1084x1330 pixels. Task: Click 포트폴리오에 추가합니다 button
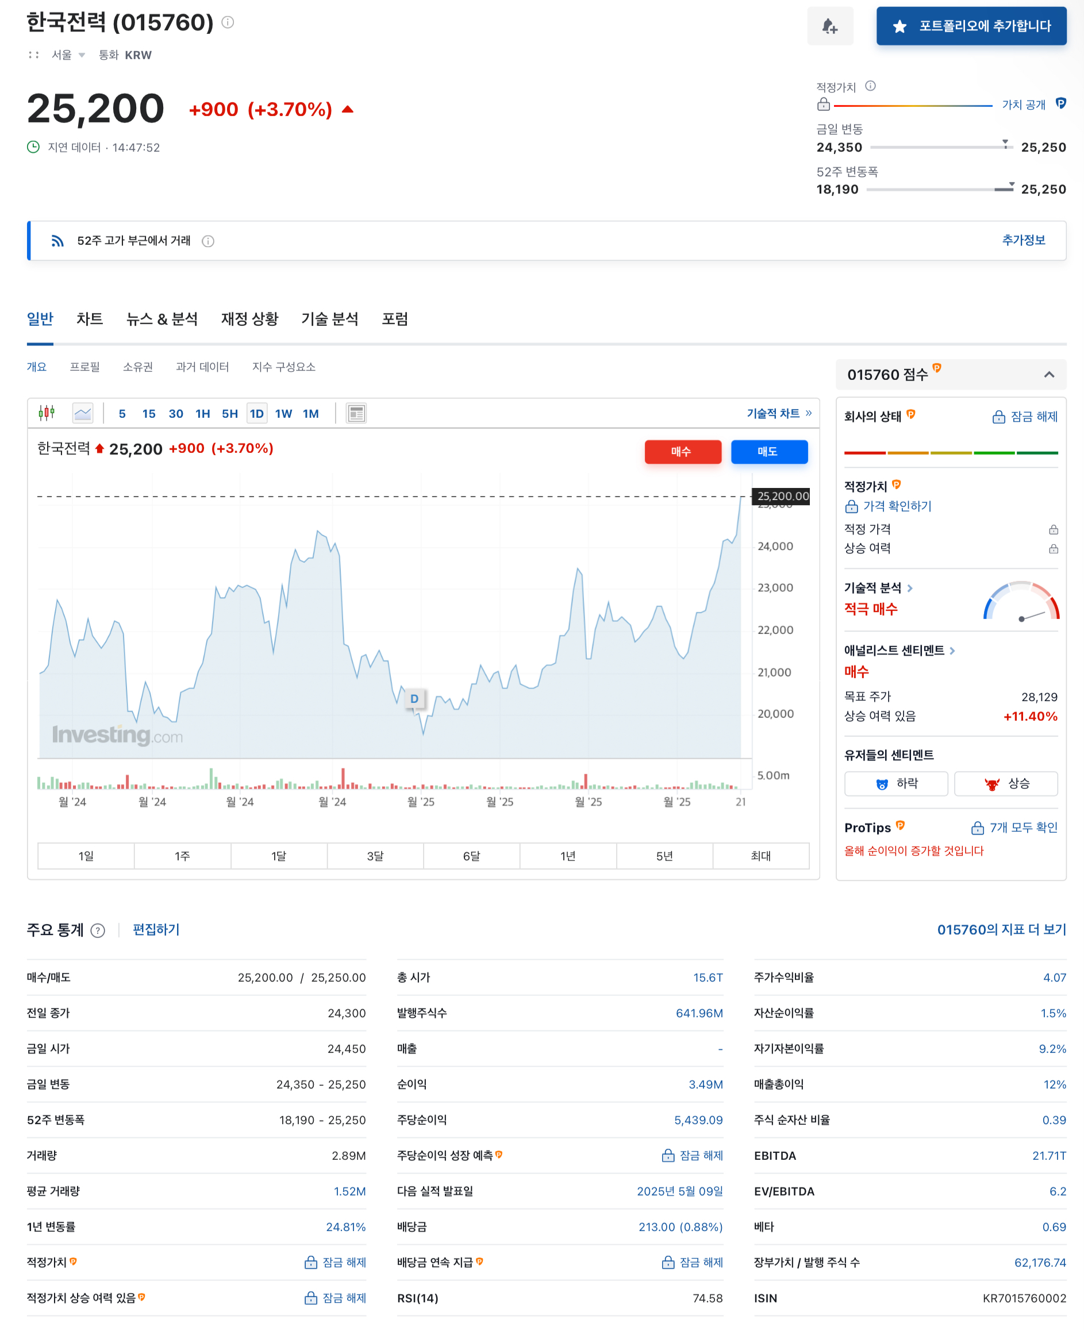971,26
